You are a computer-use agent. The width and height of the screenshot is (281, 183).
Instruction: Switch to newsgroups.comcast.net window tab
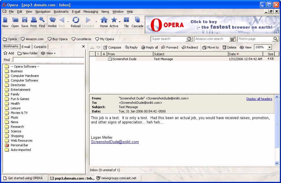tap(118, 178)
